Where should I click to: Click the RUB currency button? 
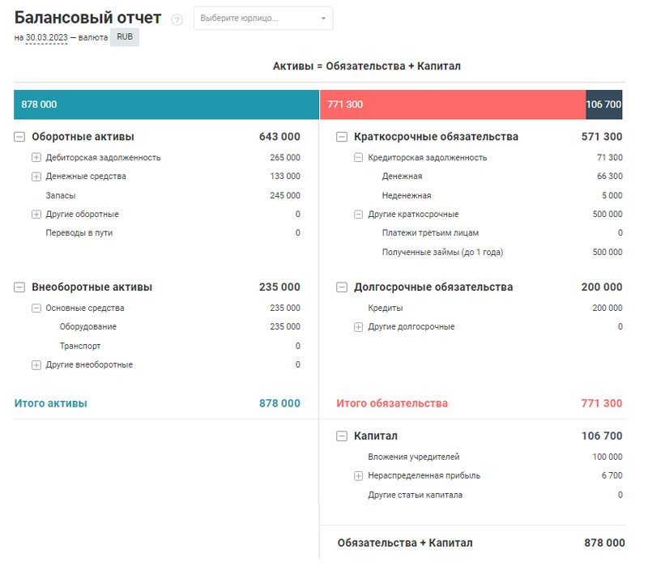pos(125,37)
